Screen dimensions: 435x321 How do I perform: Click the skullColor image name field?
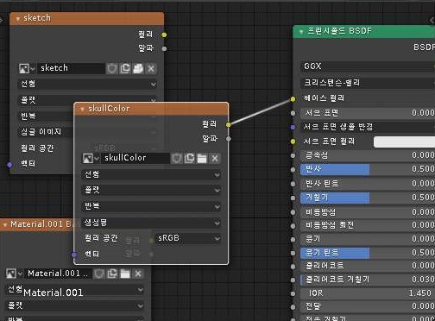136,158
